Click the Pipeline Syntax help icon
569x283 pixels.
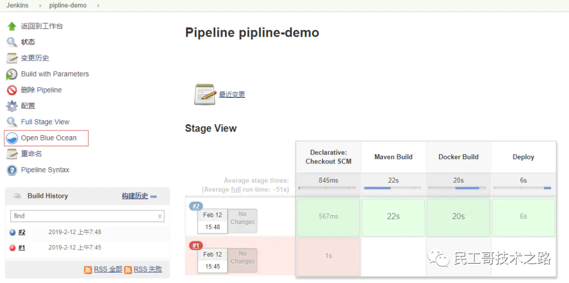pyautogui.click(x=12, y=170)
